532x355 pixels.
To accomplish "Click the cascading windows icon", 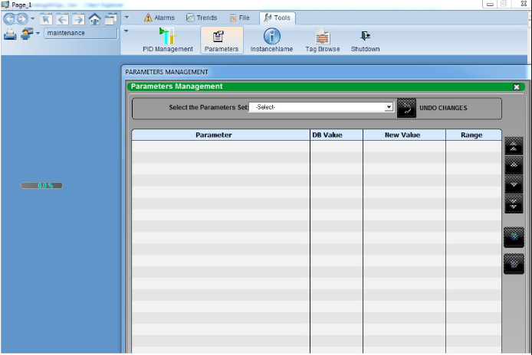I will point(110,19).
